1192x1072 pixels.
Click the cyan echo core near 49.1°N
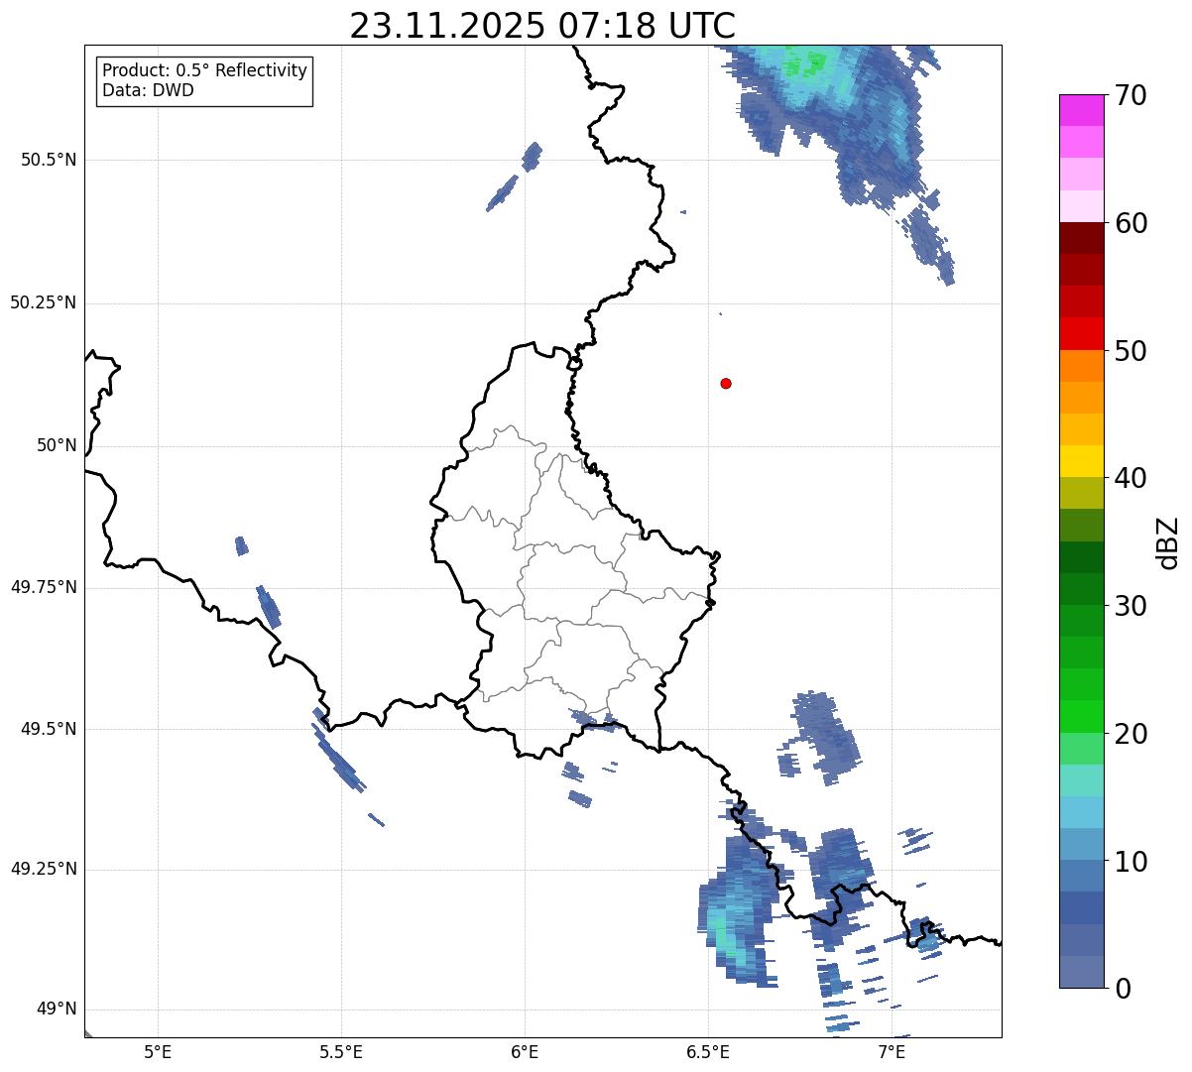pyautogui.click(x=727, y=934)
